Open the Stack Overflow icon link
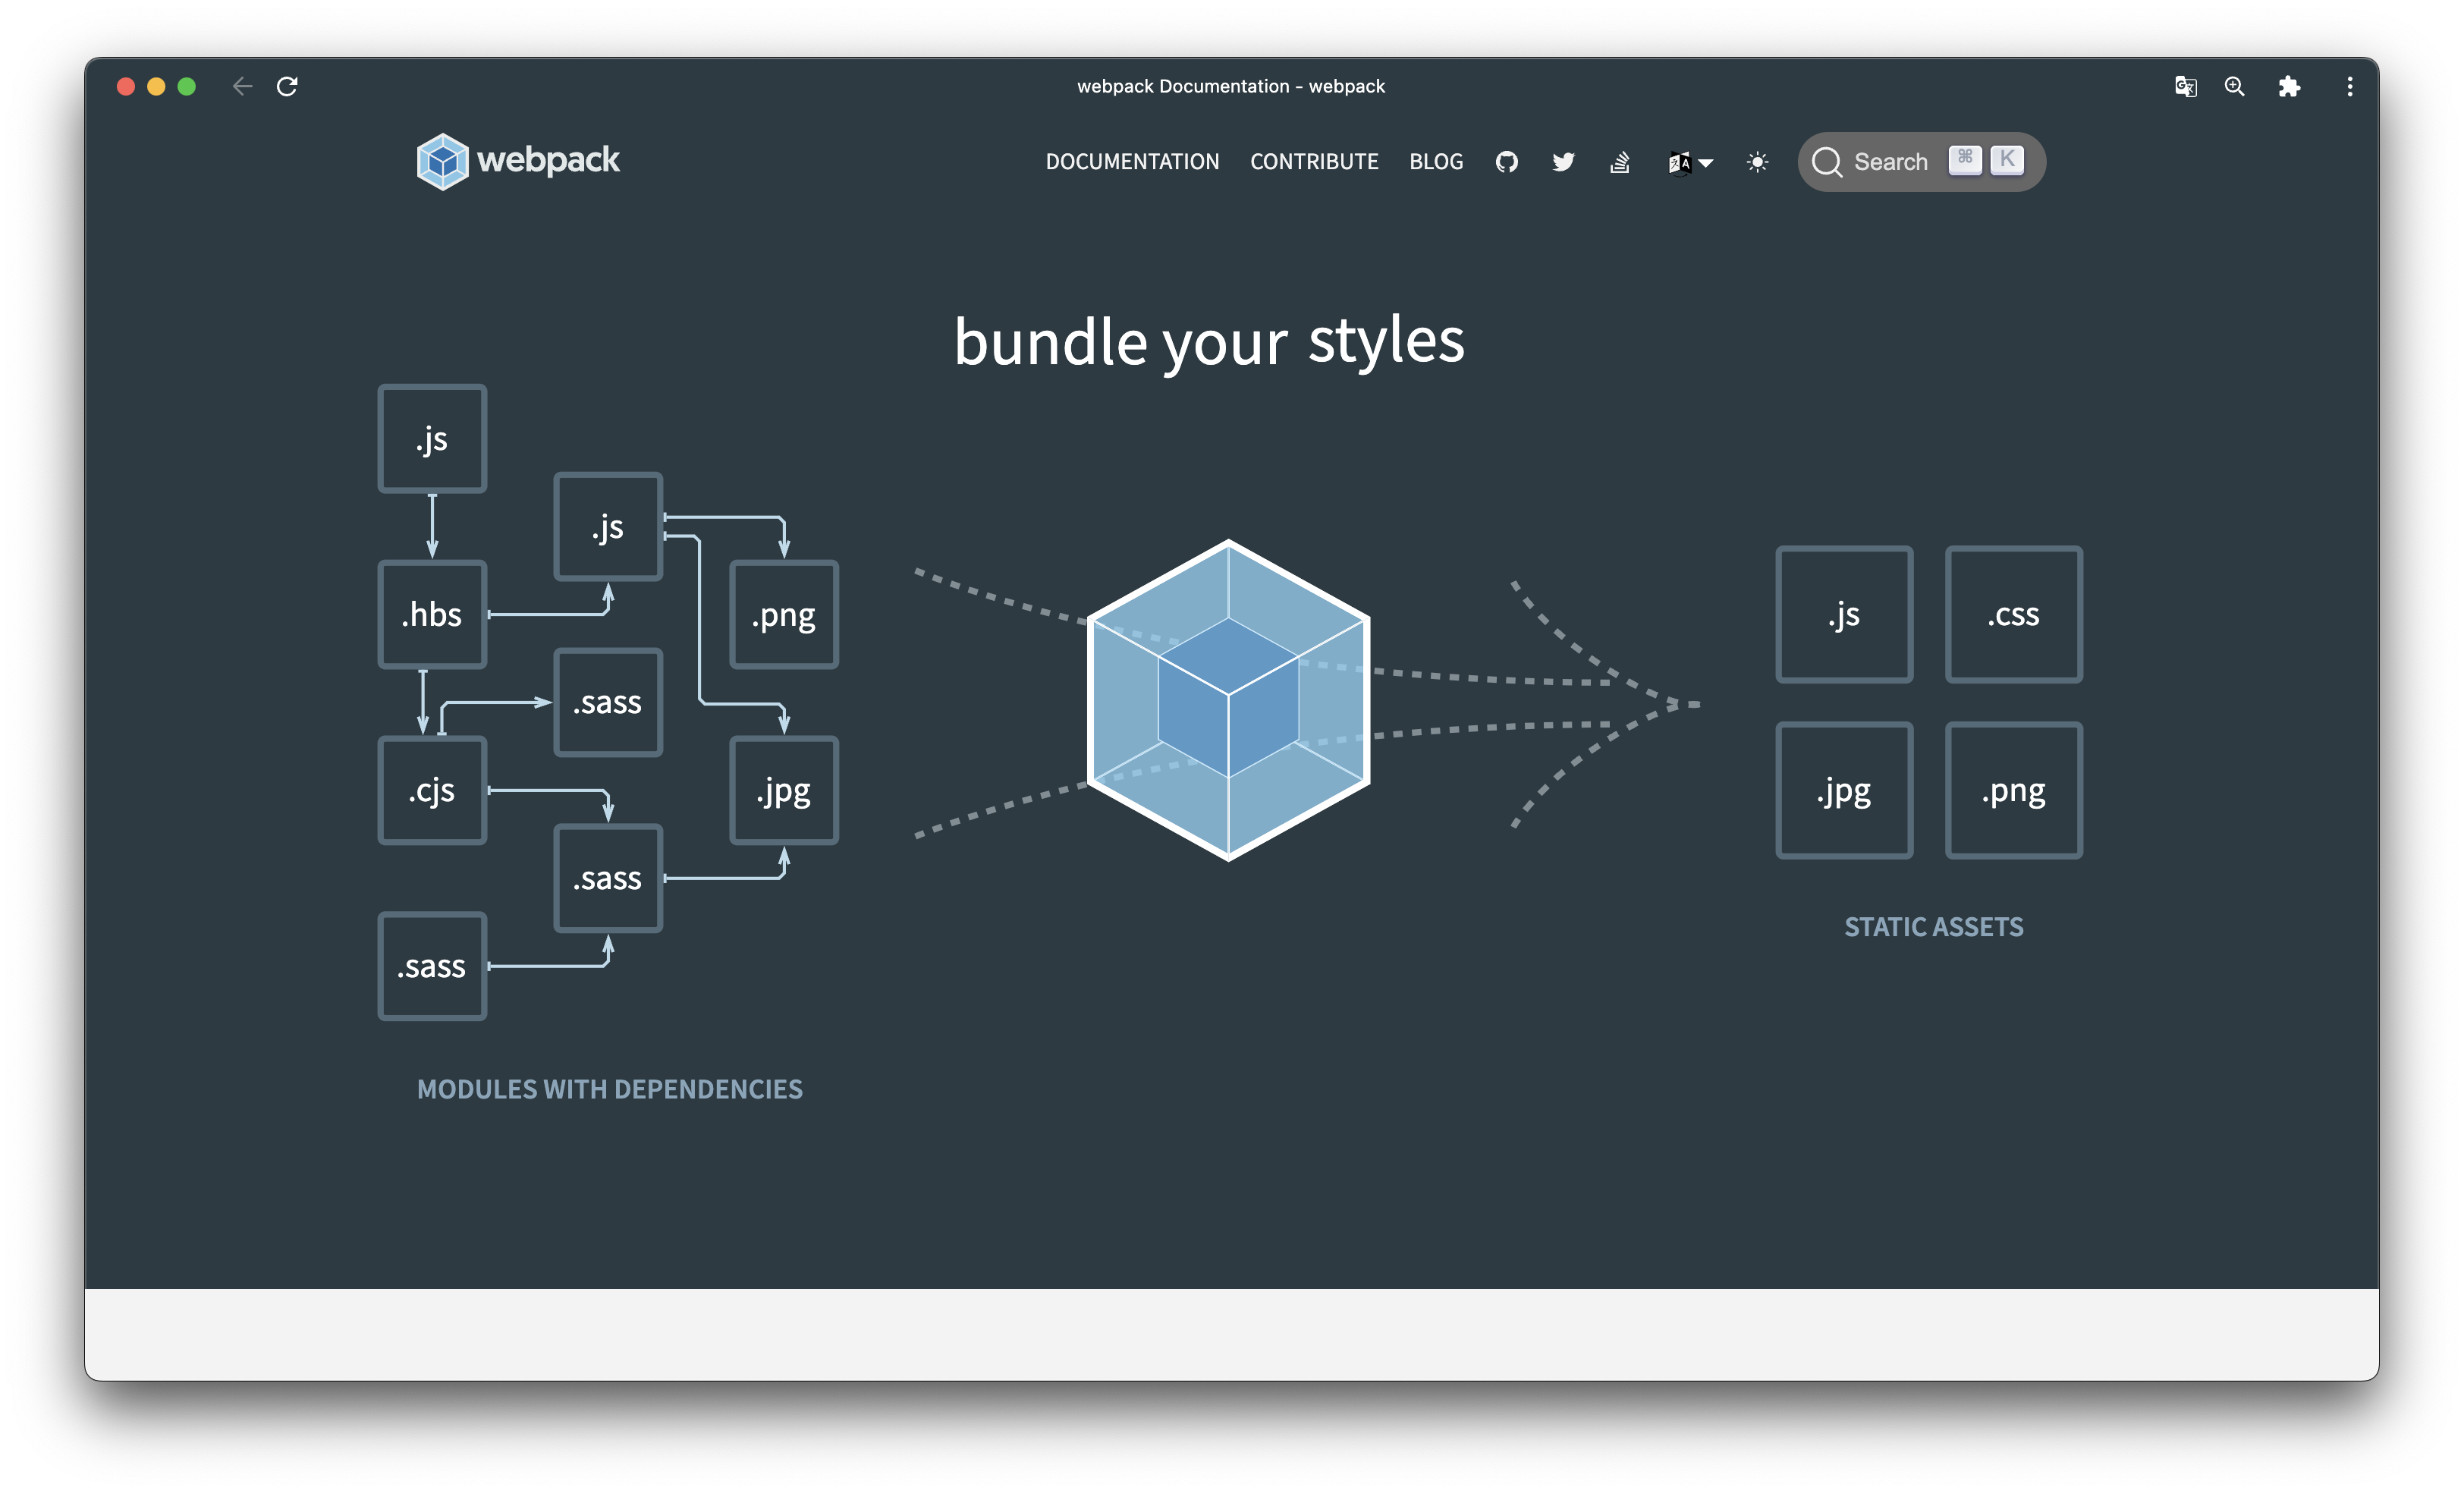 (1620, 162)
